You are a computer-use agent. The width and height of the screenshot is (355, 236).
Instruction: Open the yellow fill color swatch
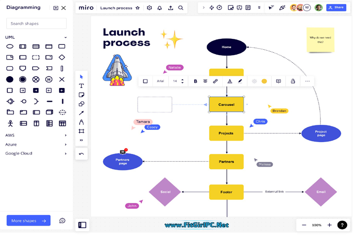tap(264, 81)
